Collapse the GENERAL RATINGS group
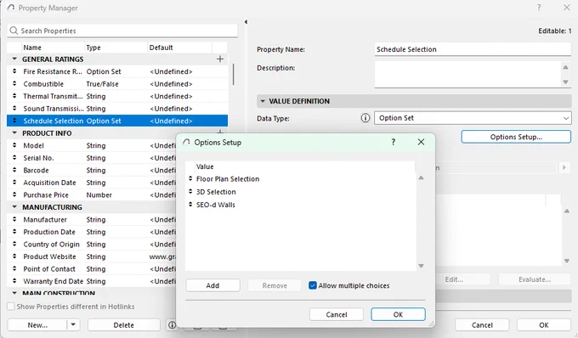This screenshot has width=578, height=338. point(14,59)
